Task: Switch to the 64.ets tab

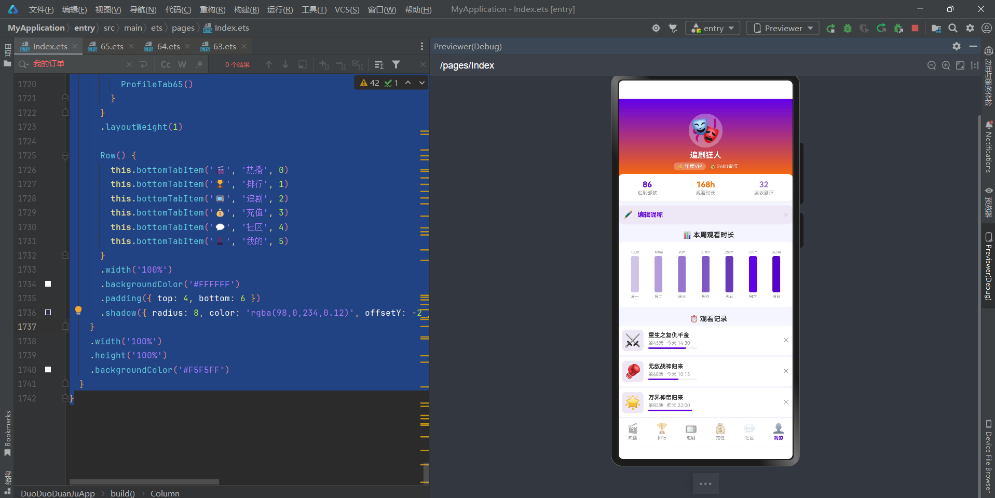Action: pos(168,46)
